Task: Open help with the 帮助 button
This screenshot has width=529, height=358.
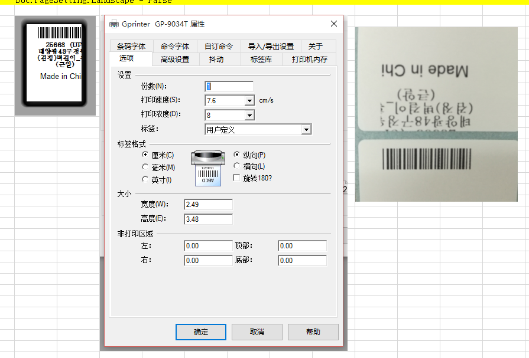Action: (x=313, y=331)
